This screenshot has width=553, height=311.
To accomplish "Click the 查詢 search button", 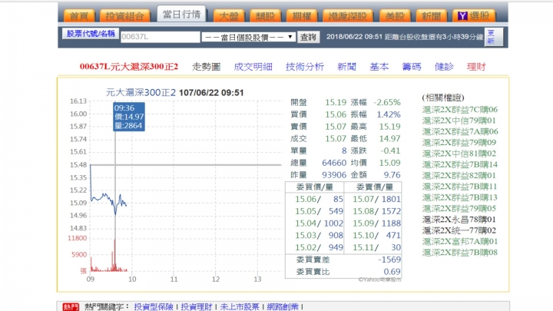I will coord(308,37).
